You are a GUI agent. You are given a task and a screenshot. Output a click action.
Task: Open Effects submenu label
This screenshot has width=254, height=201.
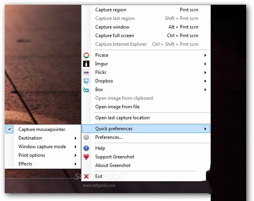[25, 164]
